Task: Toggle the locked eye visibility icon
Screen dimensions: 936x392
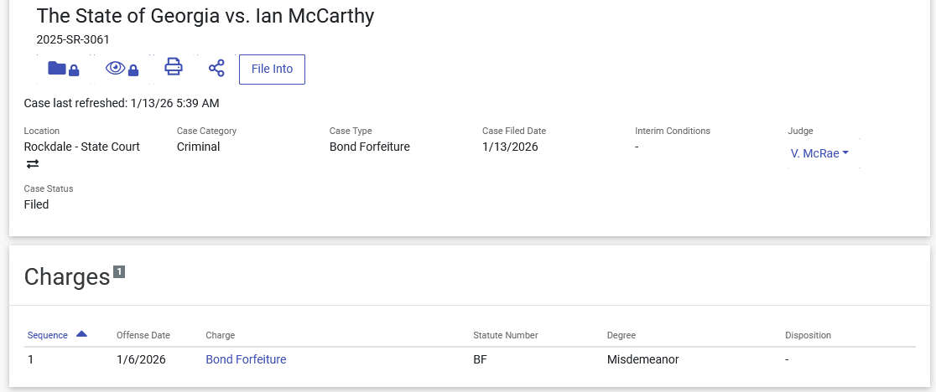Action: [122, 70]
